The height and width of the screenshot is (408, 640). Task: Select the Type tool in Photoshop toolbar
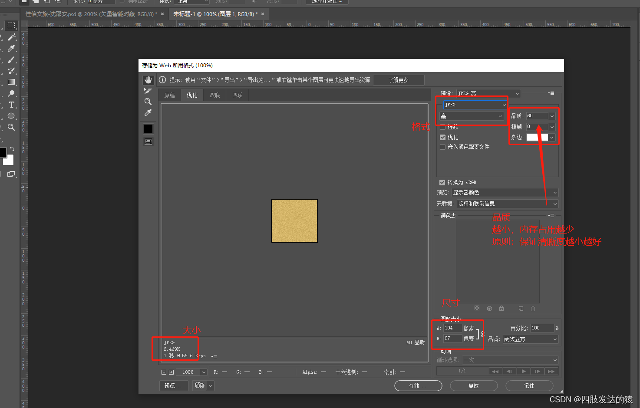tap(11, 105)
